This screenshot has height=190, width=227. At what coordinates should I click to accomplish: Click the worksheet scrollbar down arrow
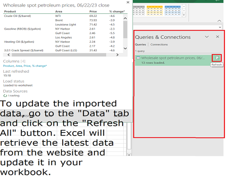(x=129, y=155)
